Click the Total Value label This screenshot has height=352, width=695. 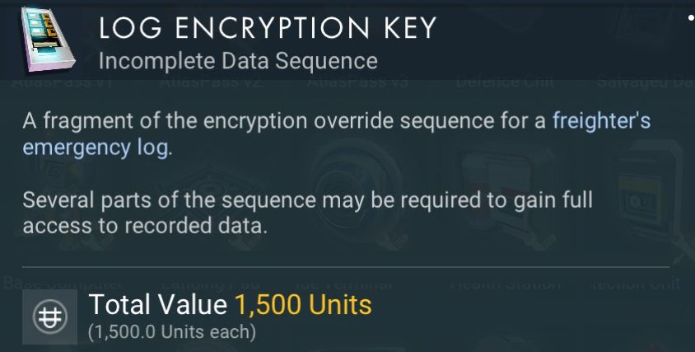pyautogui.click(x=157, y=305)
